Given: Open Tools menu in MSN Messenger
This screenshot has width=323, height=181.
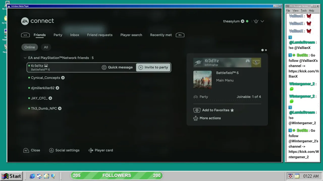Looking at the screenshot, I should (x=304, y=11).
